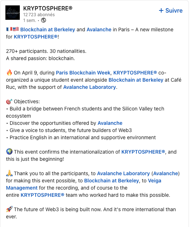Open Blockchain at Berkeley link in thank-you paragraph
The image size is (190, 227).
pyautogui.click(x=112, y=181)
